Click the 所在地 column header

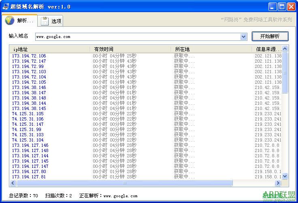211,49
